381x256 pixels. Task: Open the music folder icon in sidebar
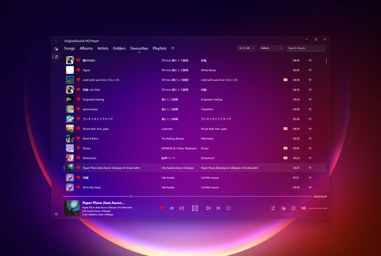coord(56,49)
